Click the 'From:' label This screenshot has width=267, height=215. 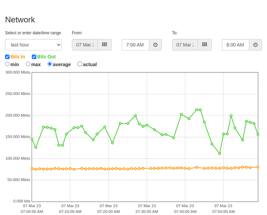point(77,33)
